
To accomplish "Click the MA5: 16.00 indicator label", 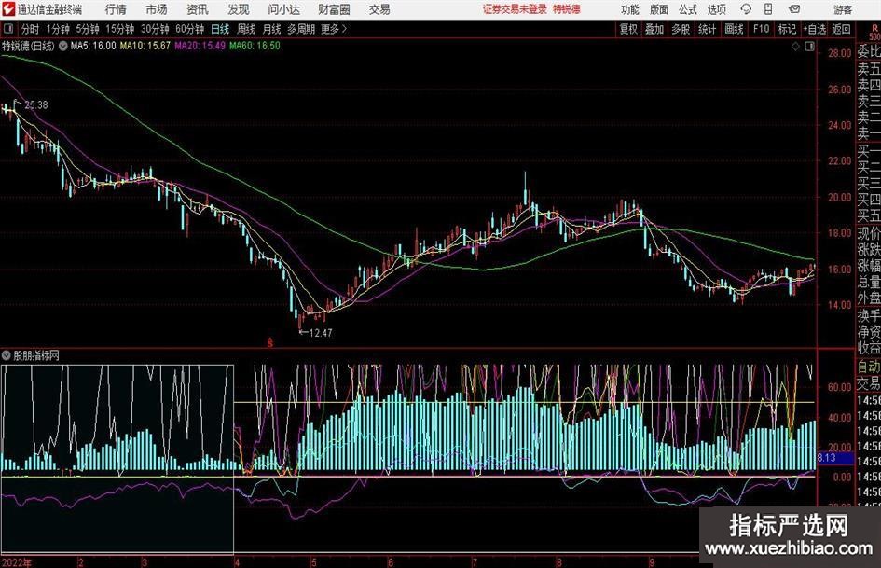I will click(x=93, y=46).
